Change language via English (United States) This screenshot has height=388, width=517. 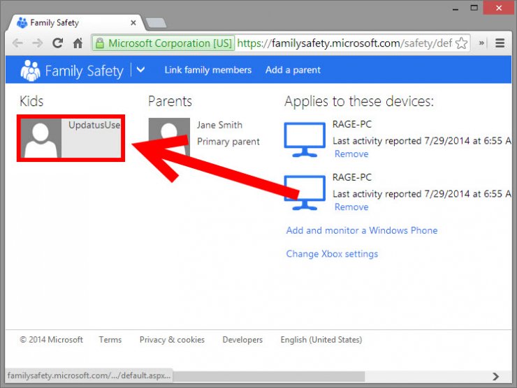click(321, 340)
